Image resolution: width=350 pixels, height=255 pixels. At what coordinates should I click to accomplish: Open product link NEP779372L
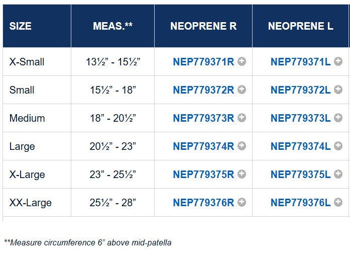[x=300, y=90]
